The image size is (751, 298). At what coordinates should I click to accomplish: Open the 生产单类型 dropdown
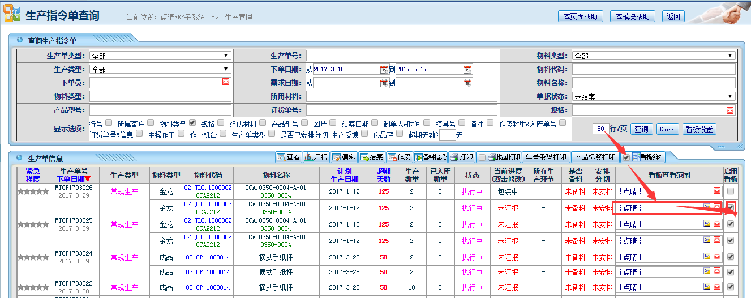click(161, 56)
